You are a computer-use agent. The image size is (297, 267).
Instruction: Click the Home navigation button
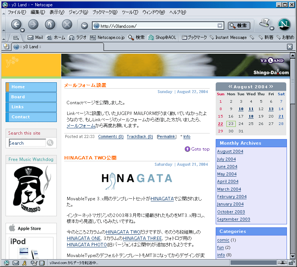[x=31, y=87]
